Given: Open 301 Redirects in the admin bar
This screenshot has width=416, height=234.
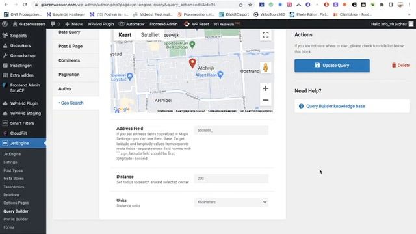Looking at the screenshot, I should 227,24.
